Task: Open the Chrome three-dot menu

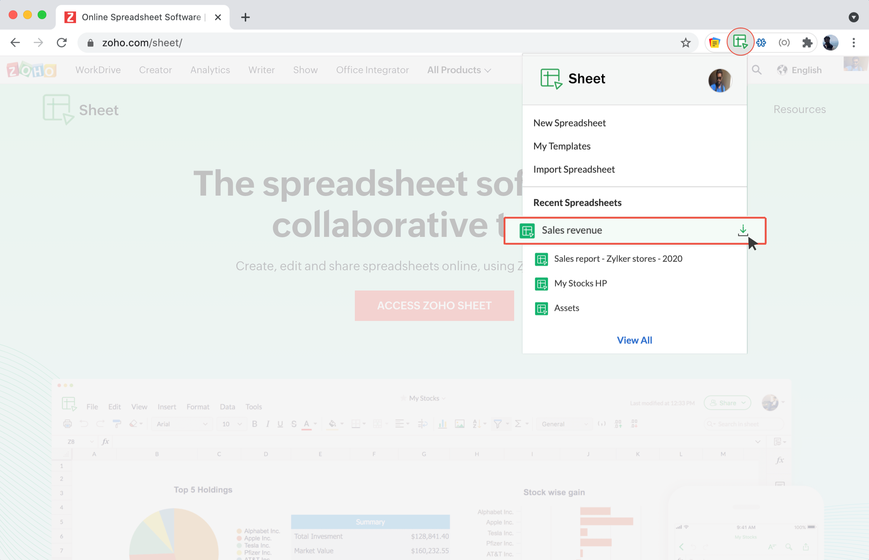Action: (x=853, y=42)
